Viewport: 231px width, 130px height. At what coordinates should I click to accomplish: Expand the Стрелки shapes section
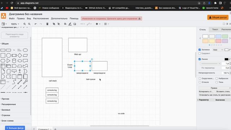click(6, 115)
